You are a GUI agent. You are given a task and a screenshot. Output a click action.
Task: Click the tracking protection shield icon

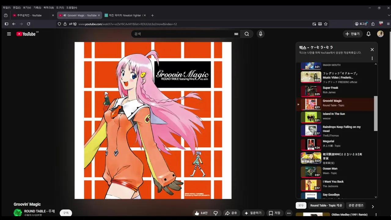(59, 24)
